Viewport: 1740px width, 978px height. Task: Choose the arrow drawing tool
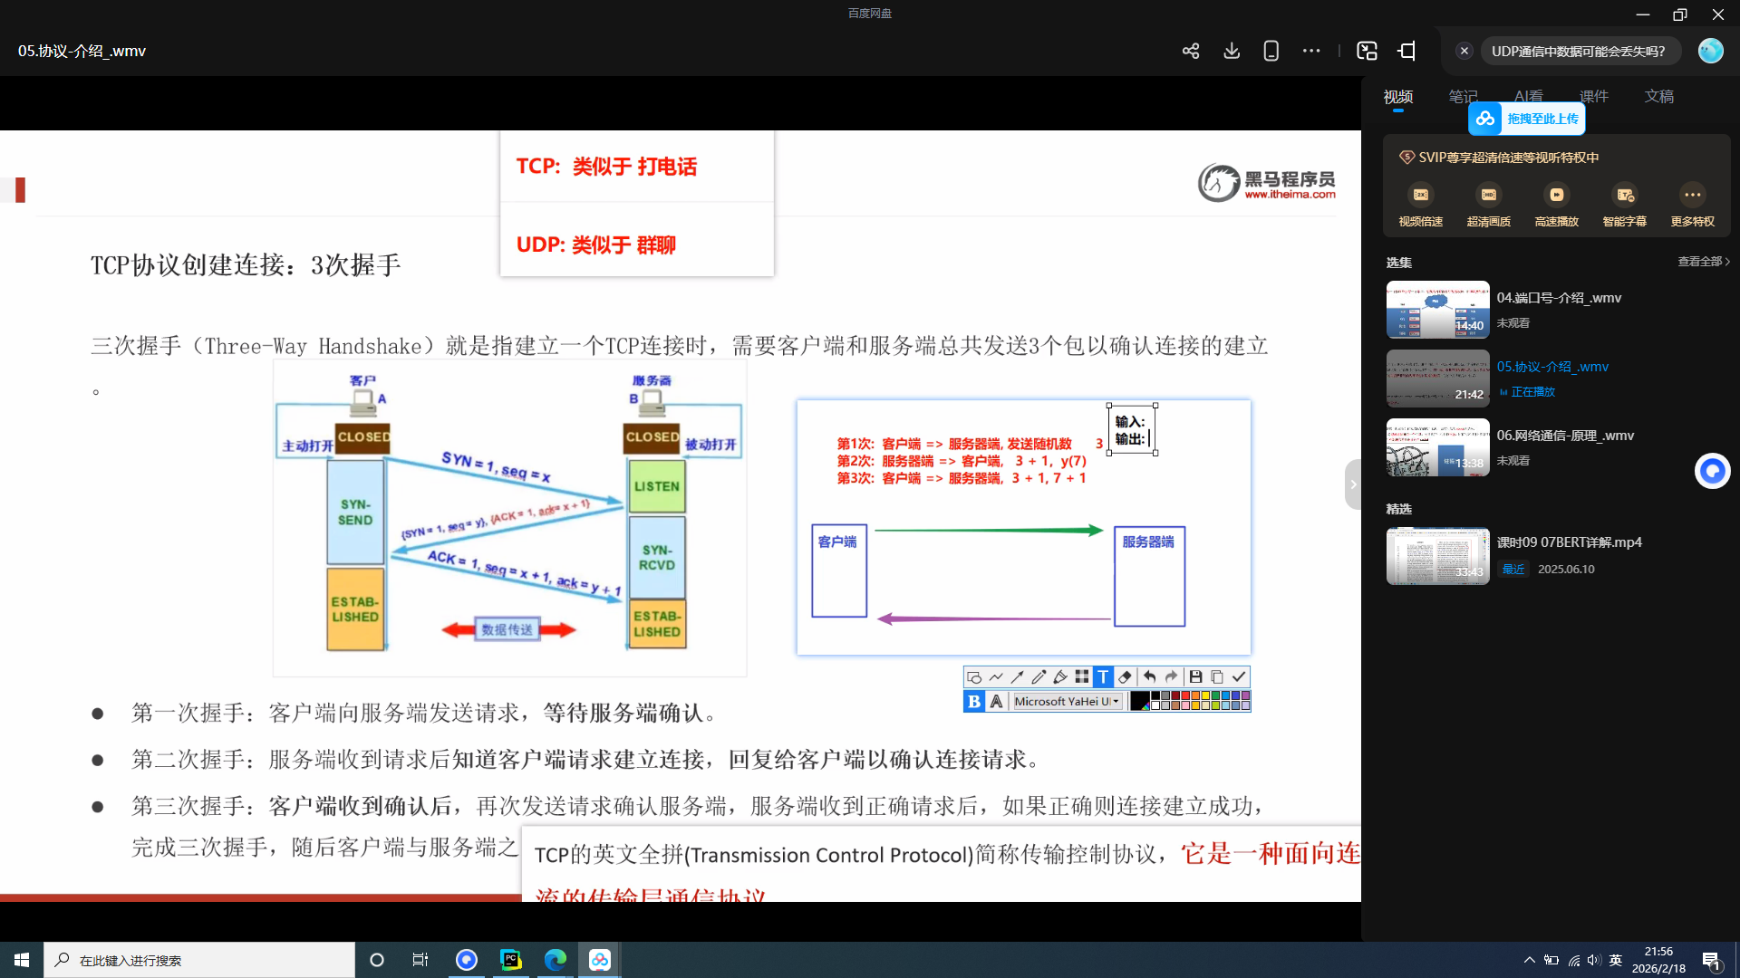(x=1017, y=676)
